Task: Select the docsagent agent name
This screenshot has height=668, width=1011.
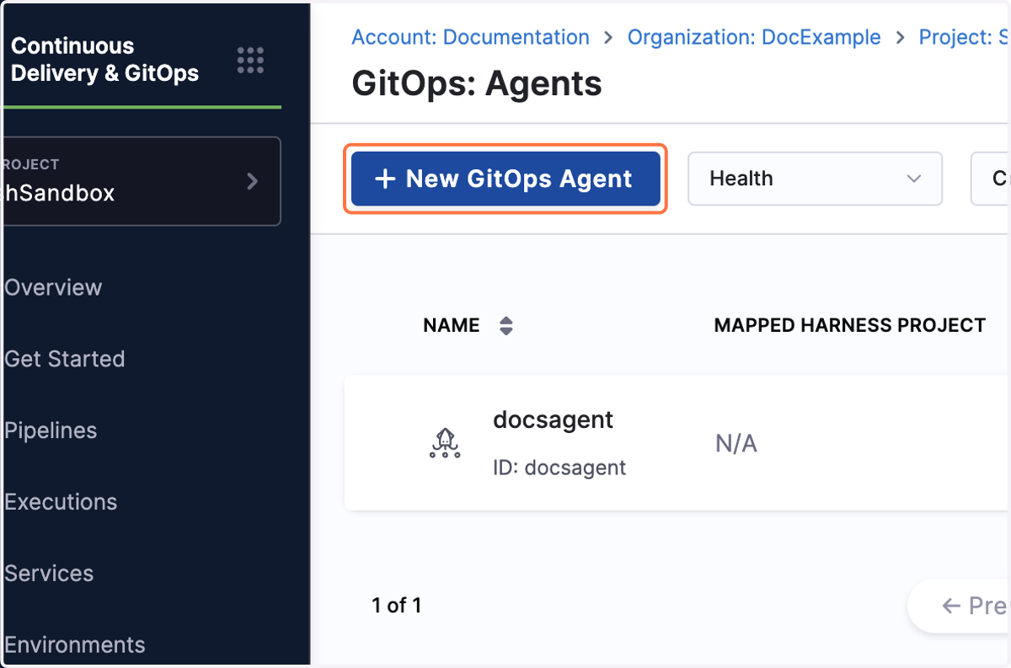Action: click(554, 420)
